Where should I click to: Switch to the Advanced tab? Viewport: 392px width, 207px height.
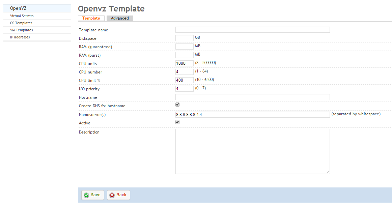pos(120,18)
